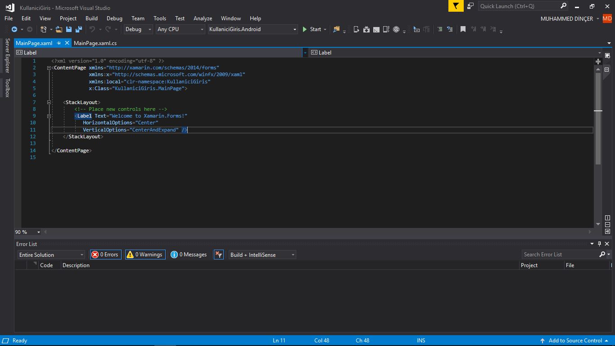Viewport: 615px width, 346px height.
Task: Click the Comment Out Selected Lines icon
Action: click(x=440, y=29)
